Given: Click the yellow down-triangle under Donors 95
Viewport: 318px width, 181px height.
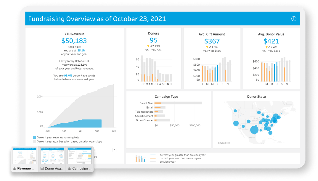Looking at the screenshot, I should (148, 46).
